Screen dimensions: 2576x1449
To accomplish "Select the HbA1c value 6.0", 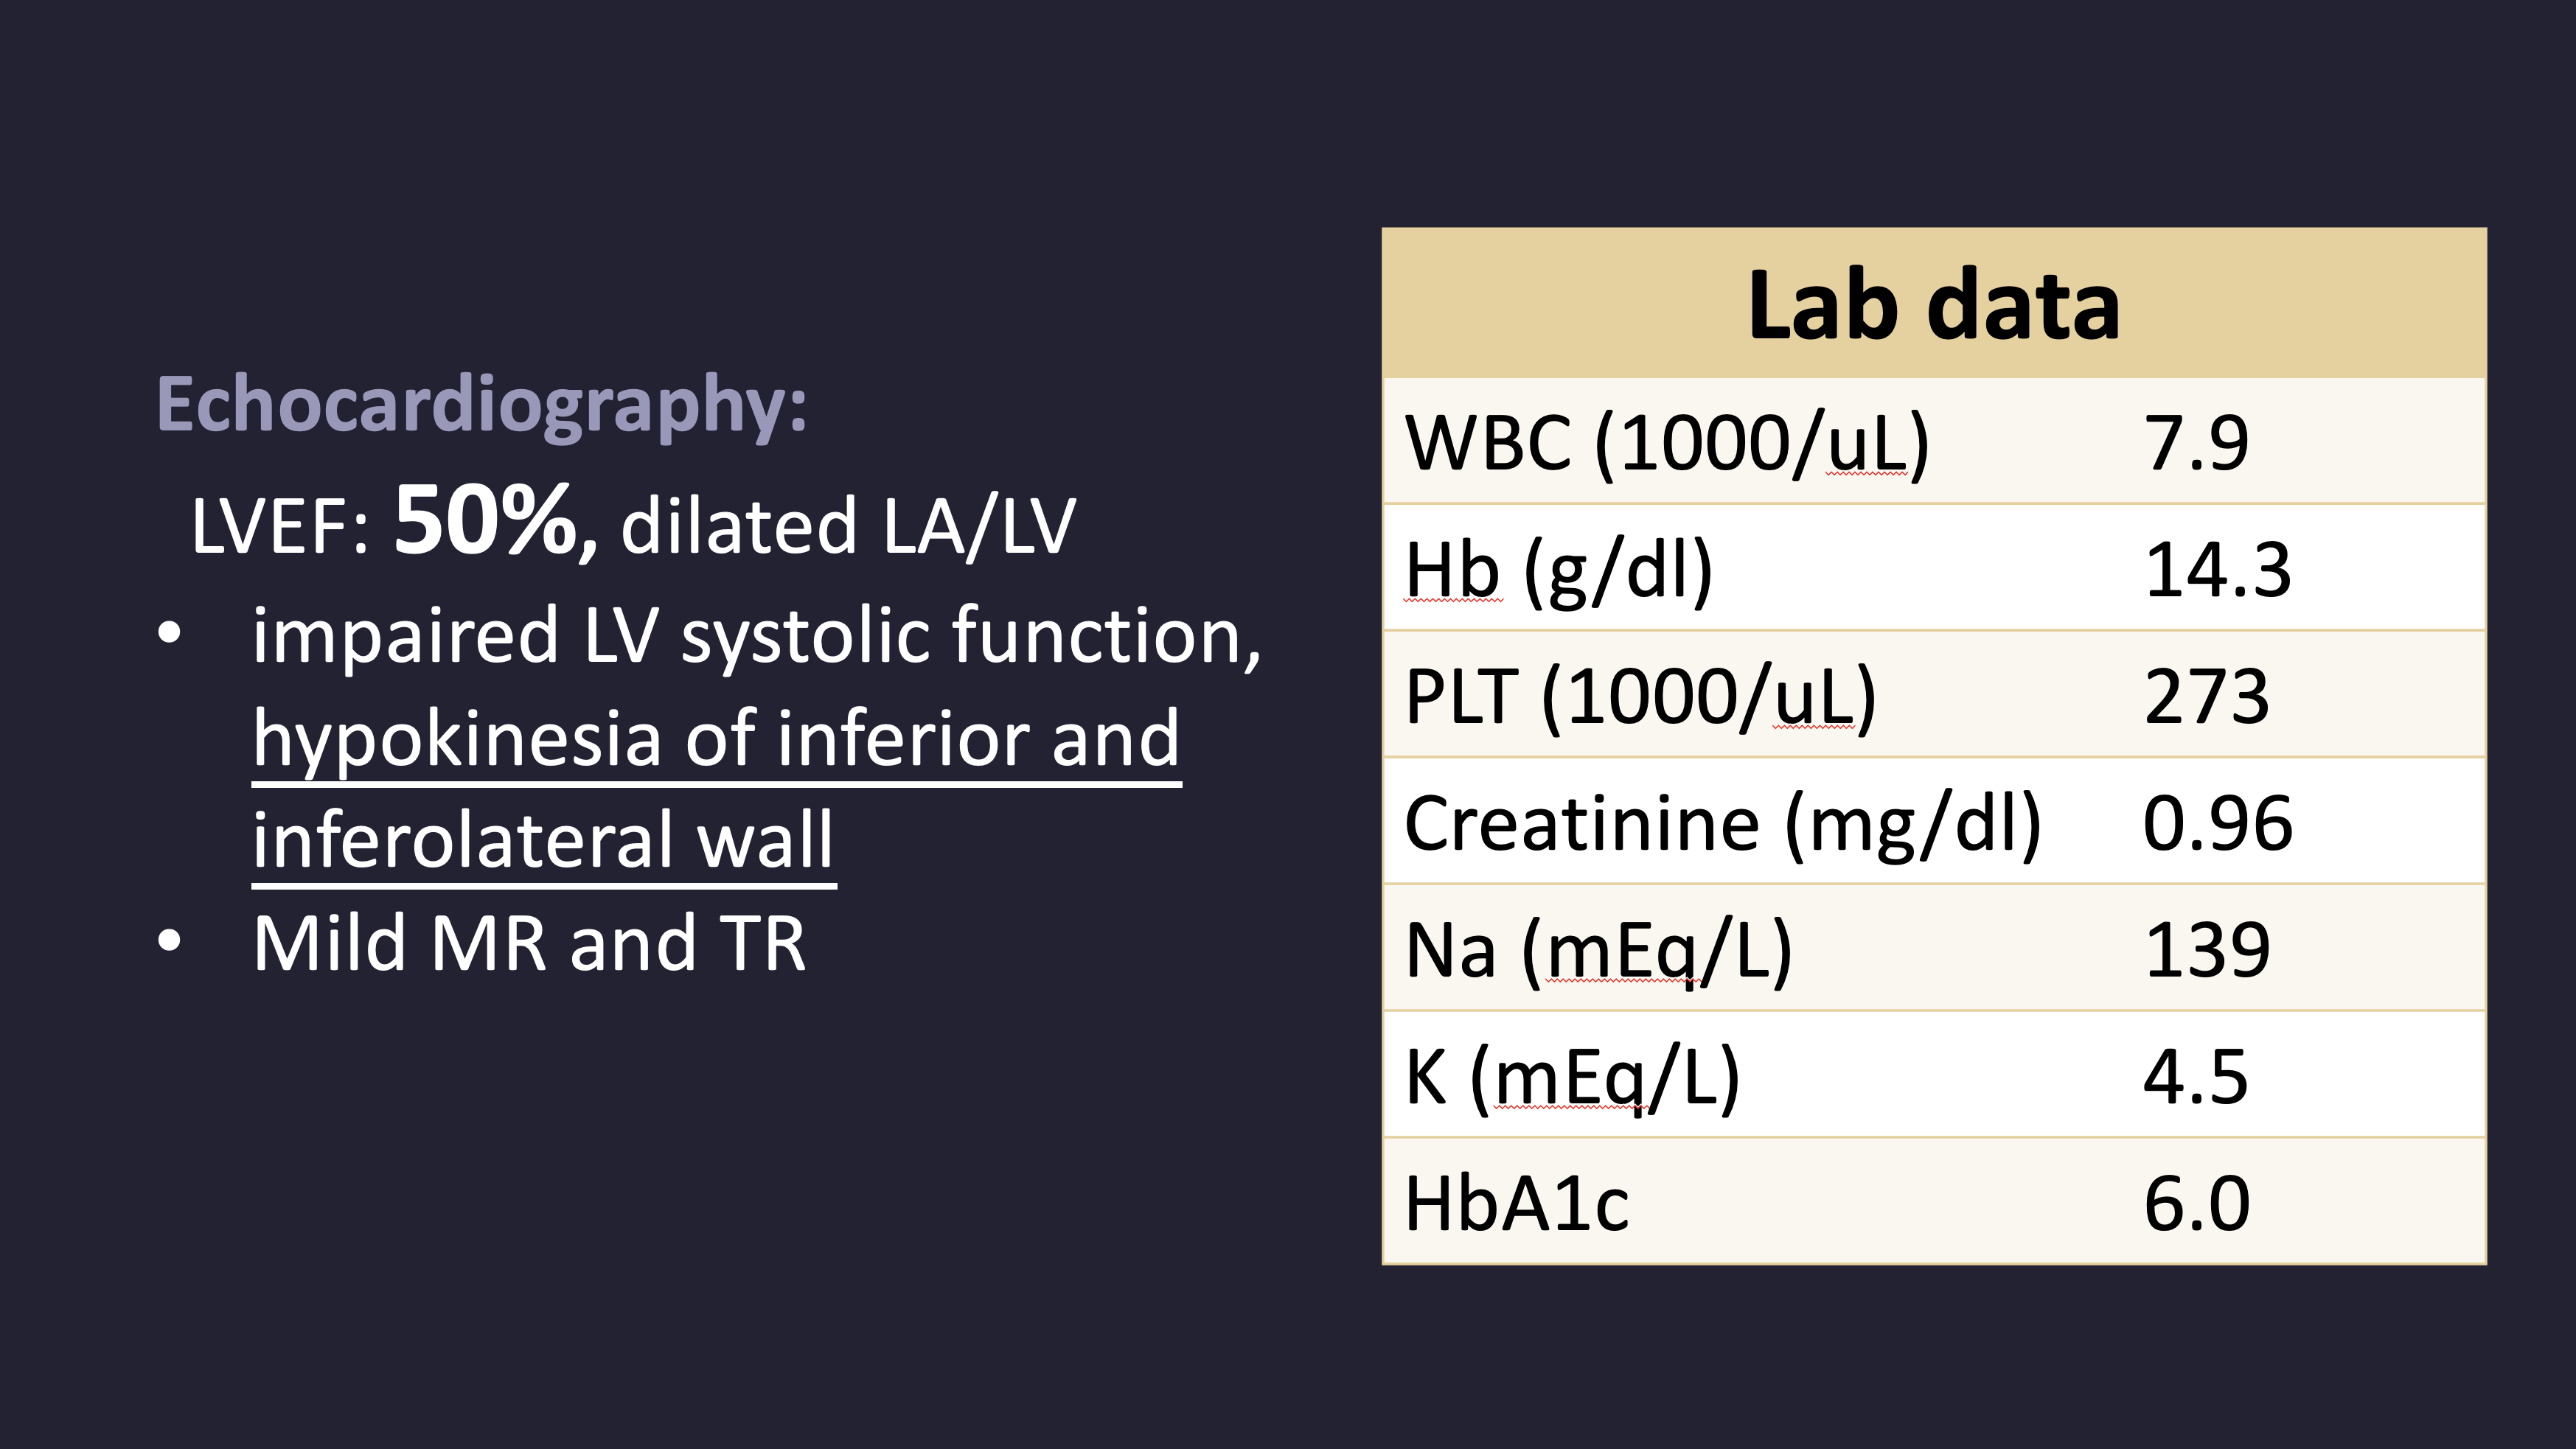I will point(2196,1203).
